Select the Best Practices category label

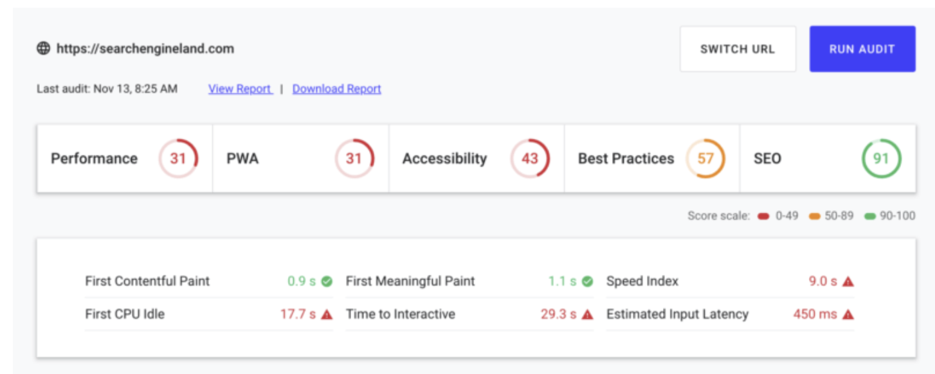click(x=626, y=159)
